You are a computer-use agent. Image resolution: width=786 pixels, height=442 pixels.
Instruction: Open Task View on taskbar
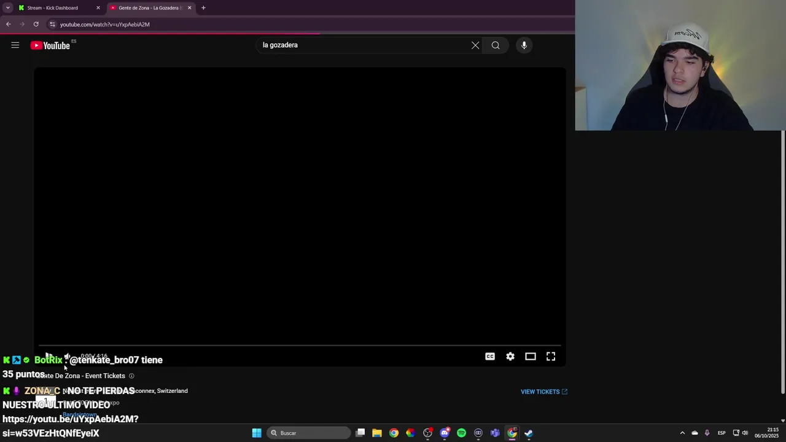point(360,433)
